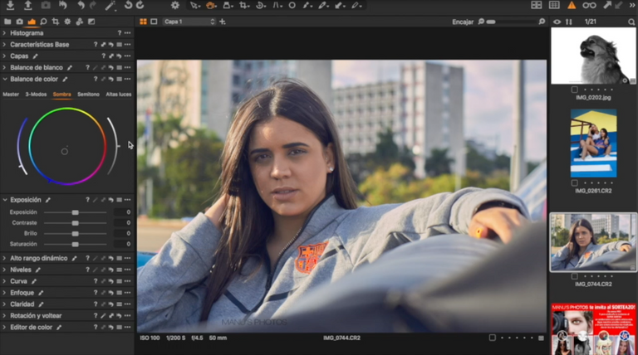
Task: Tick color tag box below viewer image
Action: coord(493,338)
